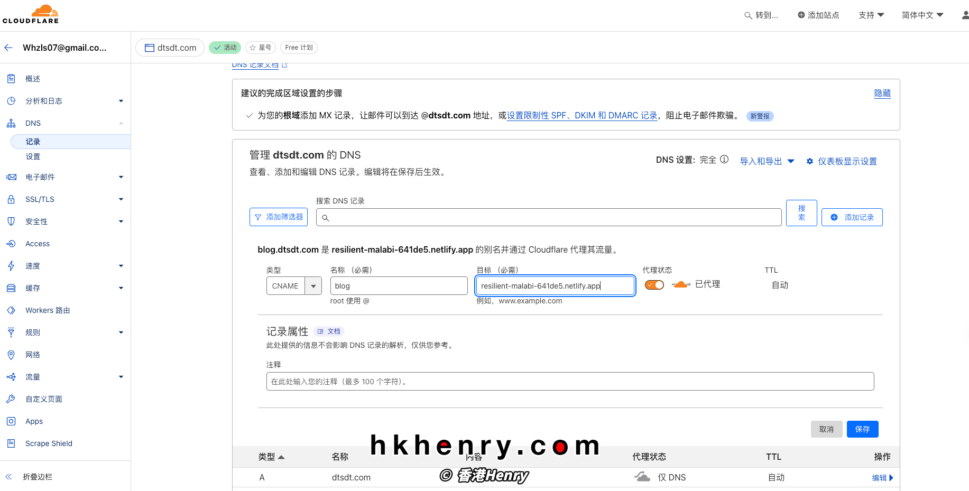969x491 pixels.
Task: Open the CNAME record type dropdown
Action: [x=313, y=286]
